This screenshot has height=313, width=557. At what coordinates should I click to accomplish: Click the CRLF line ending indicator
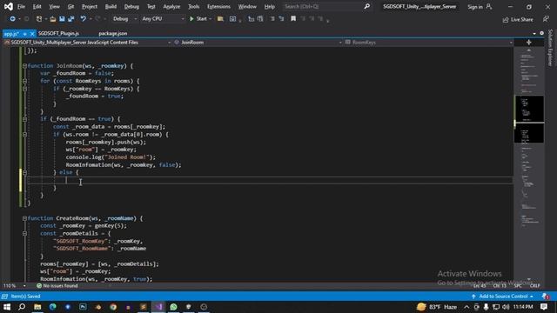534,286
